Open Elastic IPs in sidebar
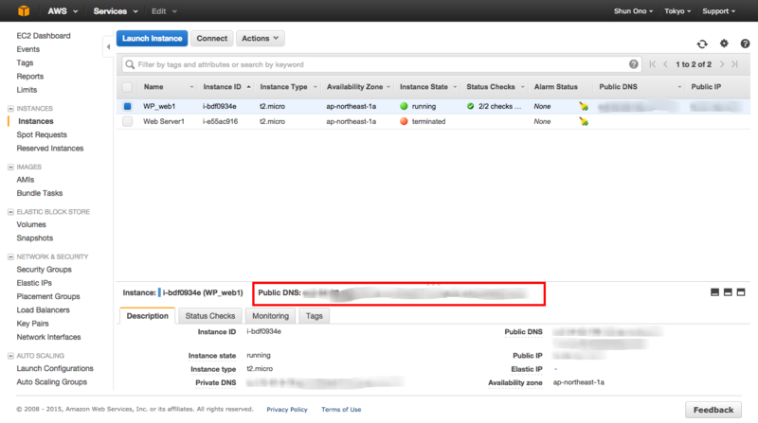 [34, 283]
